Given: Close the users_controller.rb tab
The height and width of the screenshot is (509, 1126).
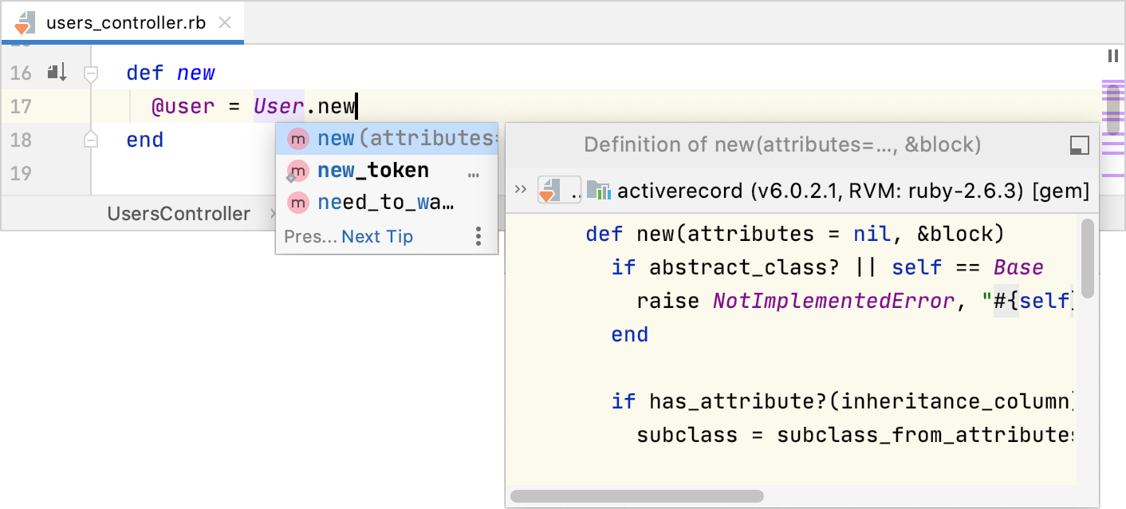Looking at the screenshot, I should click(x=226, y=22).
